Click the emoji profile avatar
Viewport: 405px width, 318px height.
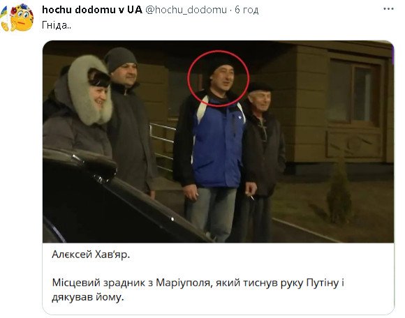coord(17,17)
